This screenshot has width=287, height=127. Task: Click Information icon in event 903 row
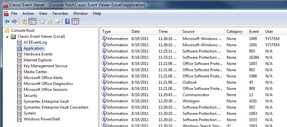tap(104, 51)
